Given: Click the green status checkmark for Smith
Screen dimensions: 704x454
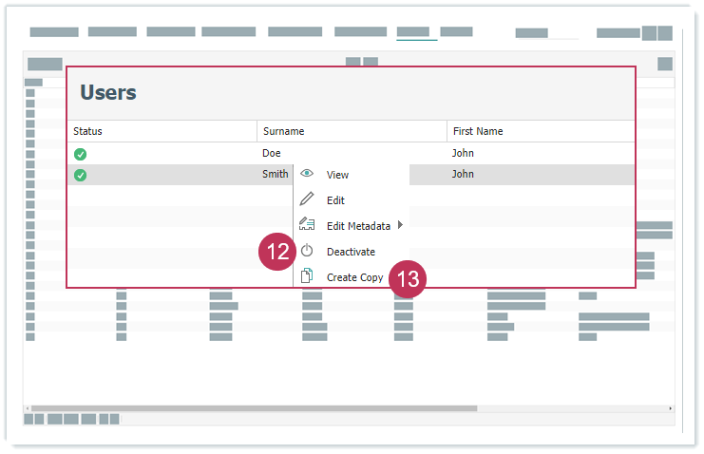Looking at the screenshot, I should (81, 175).
